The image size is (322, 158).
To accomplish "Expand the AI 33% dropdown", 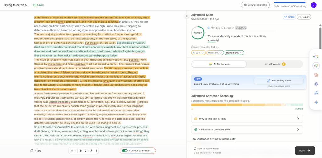I will click(198, 53).
